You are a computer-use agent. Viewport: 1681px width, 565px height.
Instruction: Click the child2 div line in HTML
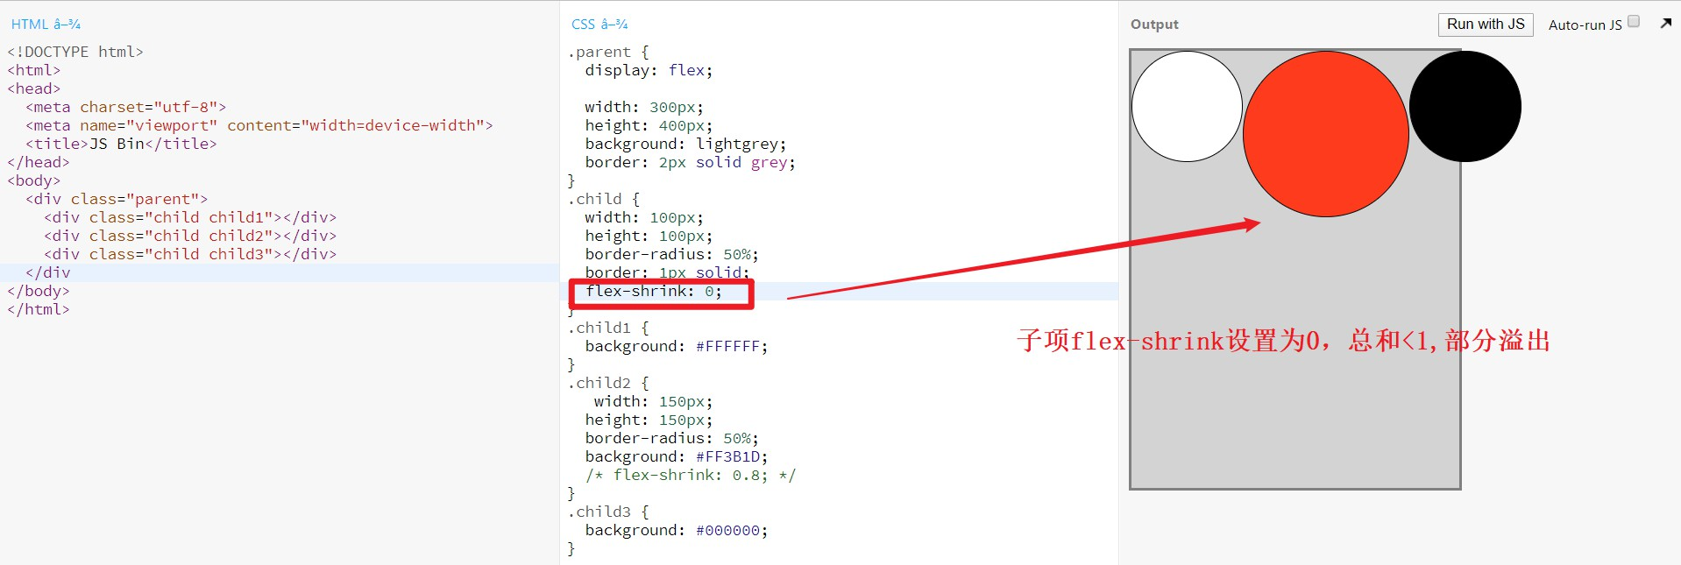tap(190, 236)
